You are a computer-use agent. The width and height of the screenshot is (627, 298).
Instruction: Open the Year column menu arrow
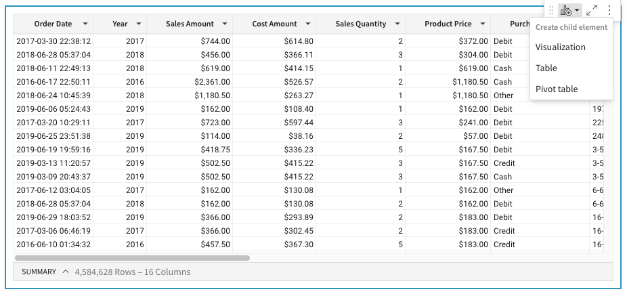(139, 24)
